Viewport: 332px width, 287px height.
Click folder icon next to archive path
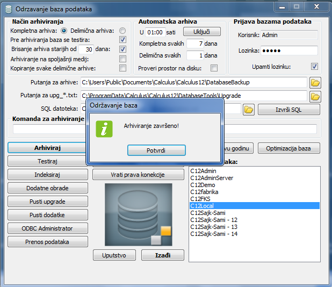pyautogui.click(x=315, y=83)
